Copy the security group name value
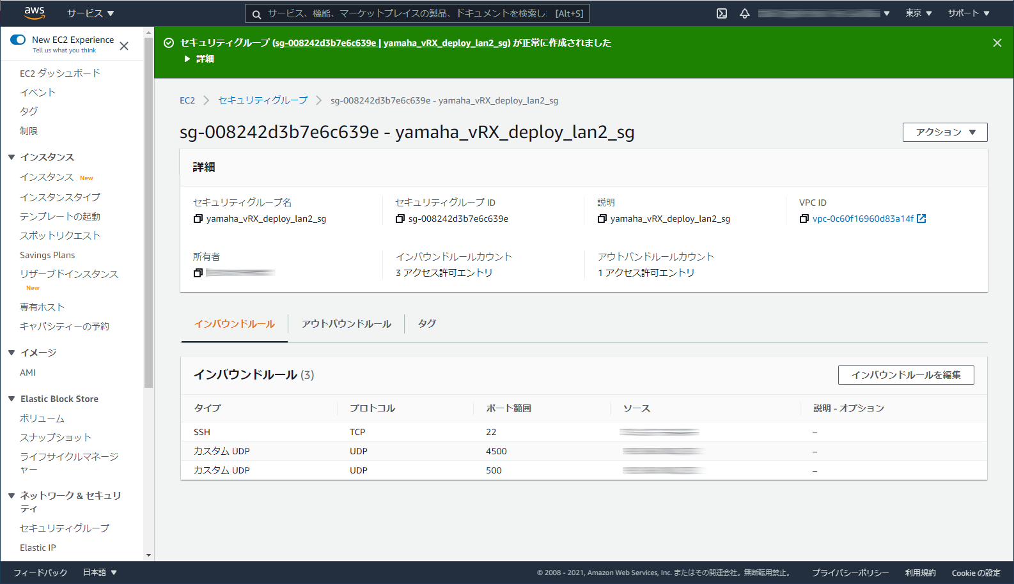Screen dimensions: 1014x584 [198, 219]
